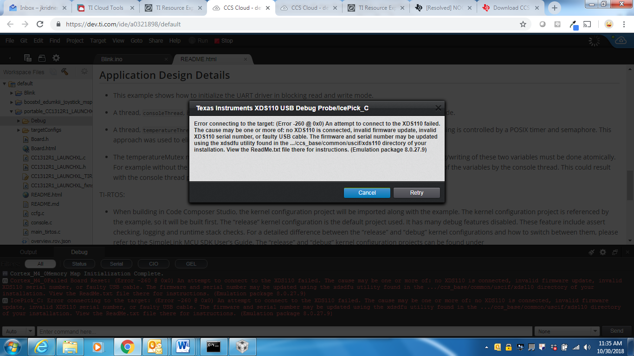
Task: Click the clear console broom icon
Action: [591, 252]
